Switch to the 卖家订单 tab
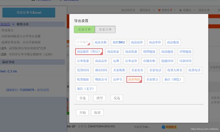 click(105, 29)
